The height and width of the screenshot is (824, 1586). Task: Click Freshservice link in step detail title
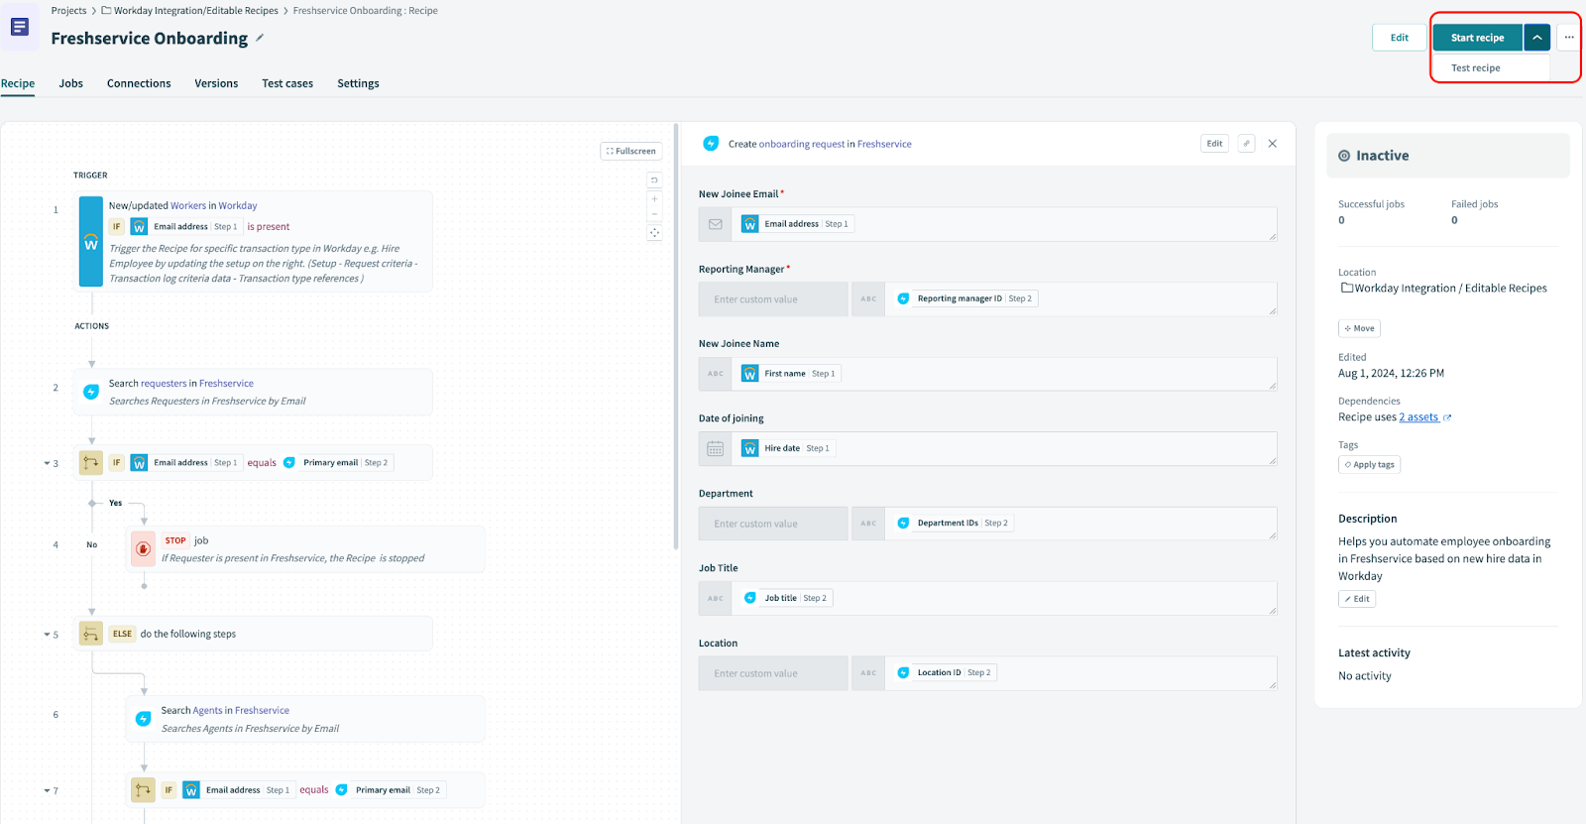pos(884,144)
